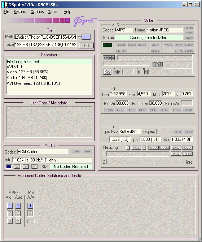Click the 4:3 indicator beside seq ext

point(178,132)
